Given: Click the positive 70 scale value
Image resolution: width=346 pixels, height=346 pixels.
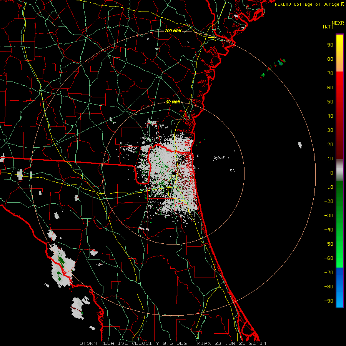Looking at the screenshot, I should (330, 73).
